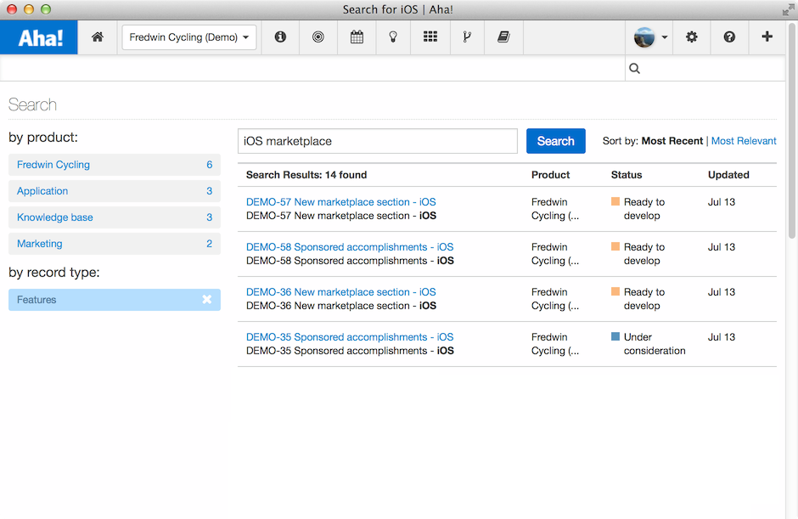Open the Releases calendar icon

coord(356,37)
